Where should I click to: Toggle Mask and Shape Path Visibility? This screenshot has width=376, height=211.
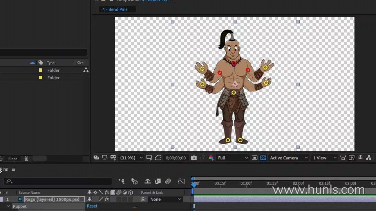[x=158, y=157]
